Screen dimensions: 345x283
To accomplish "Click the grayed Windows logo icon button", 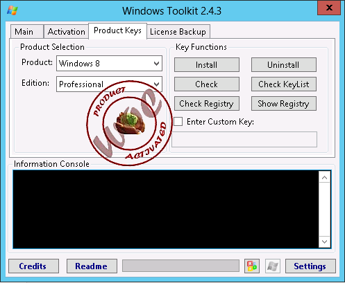I will click(273, 266).
